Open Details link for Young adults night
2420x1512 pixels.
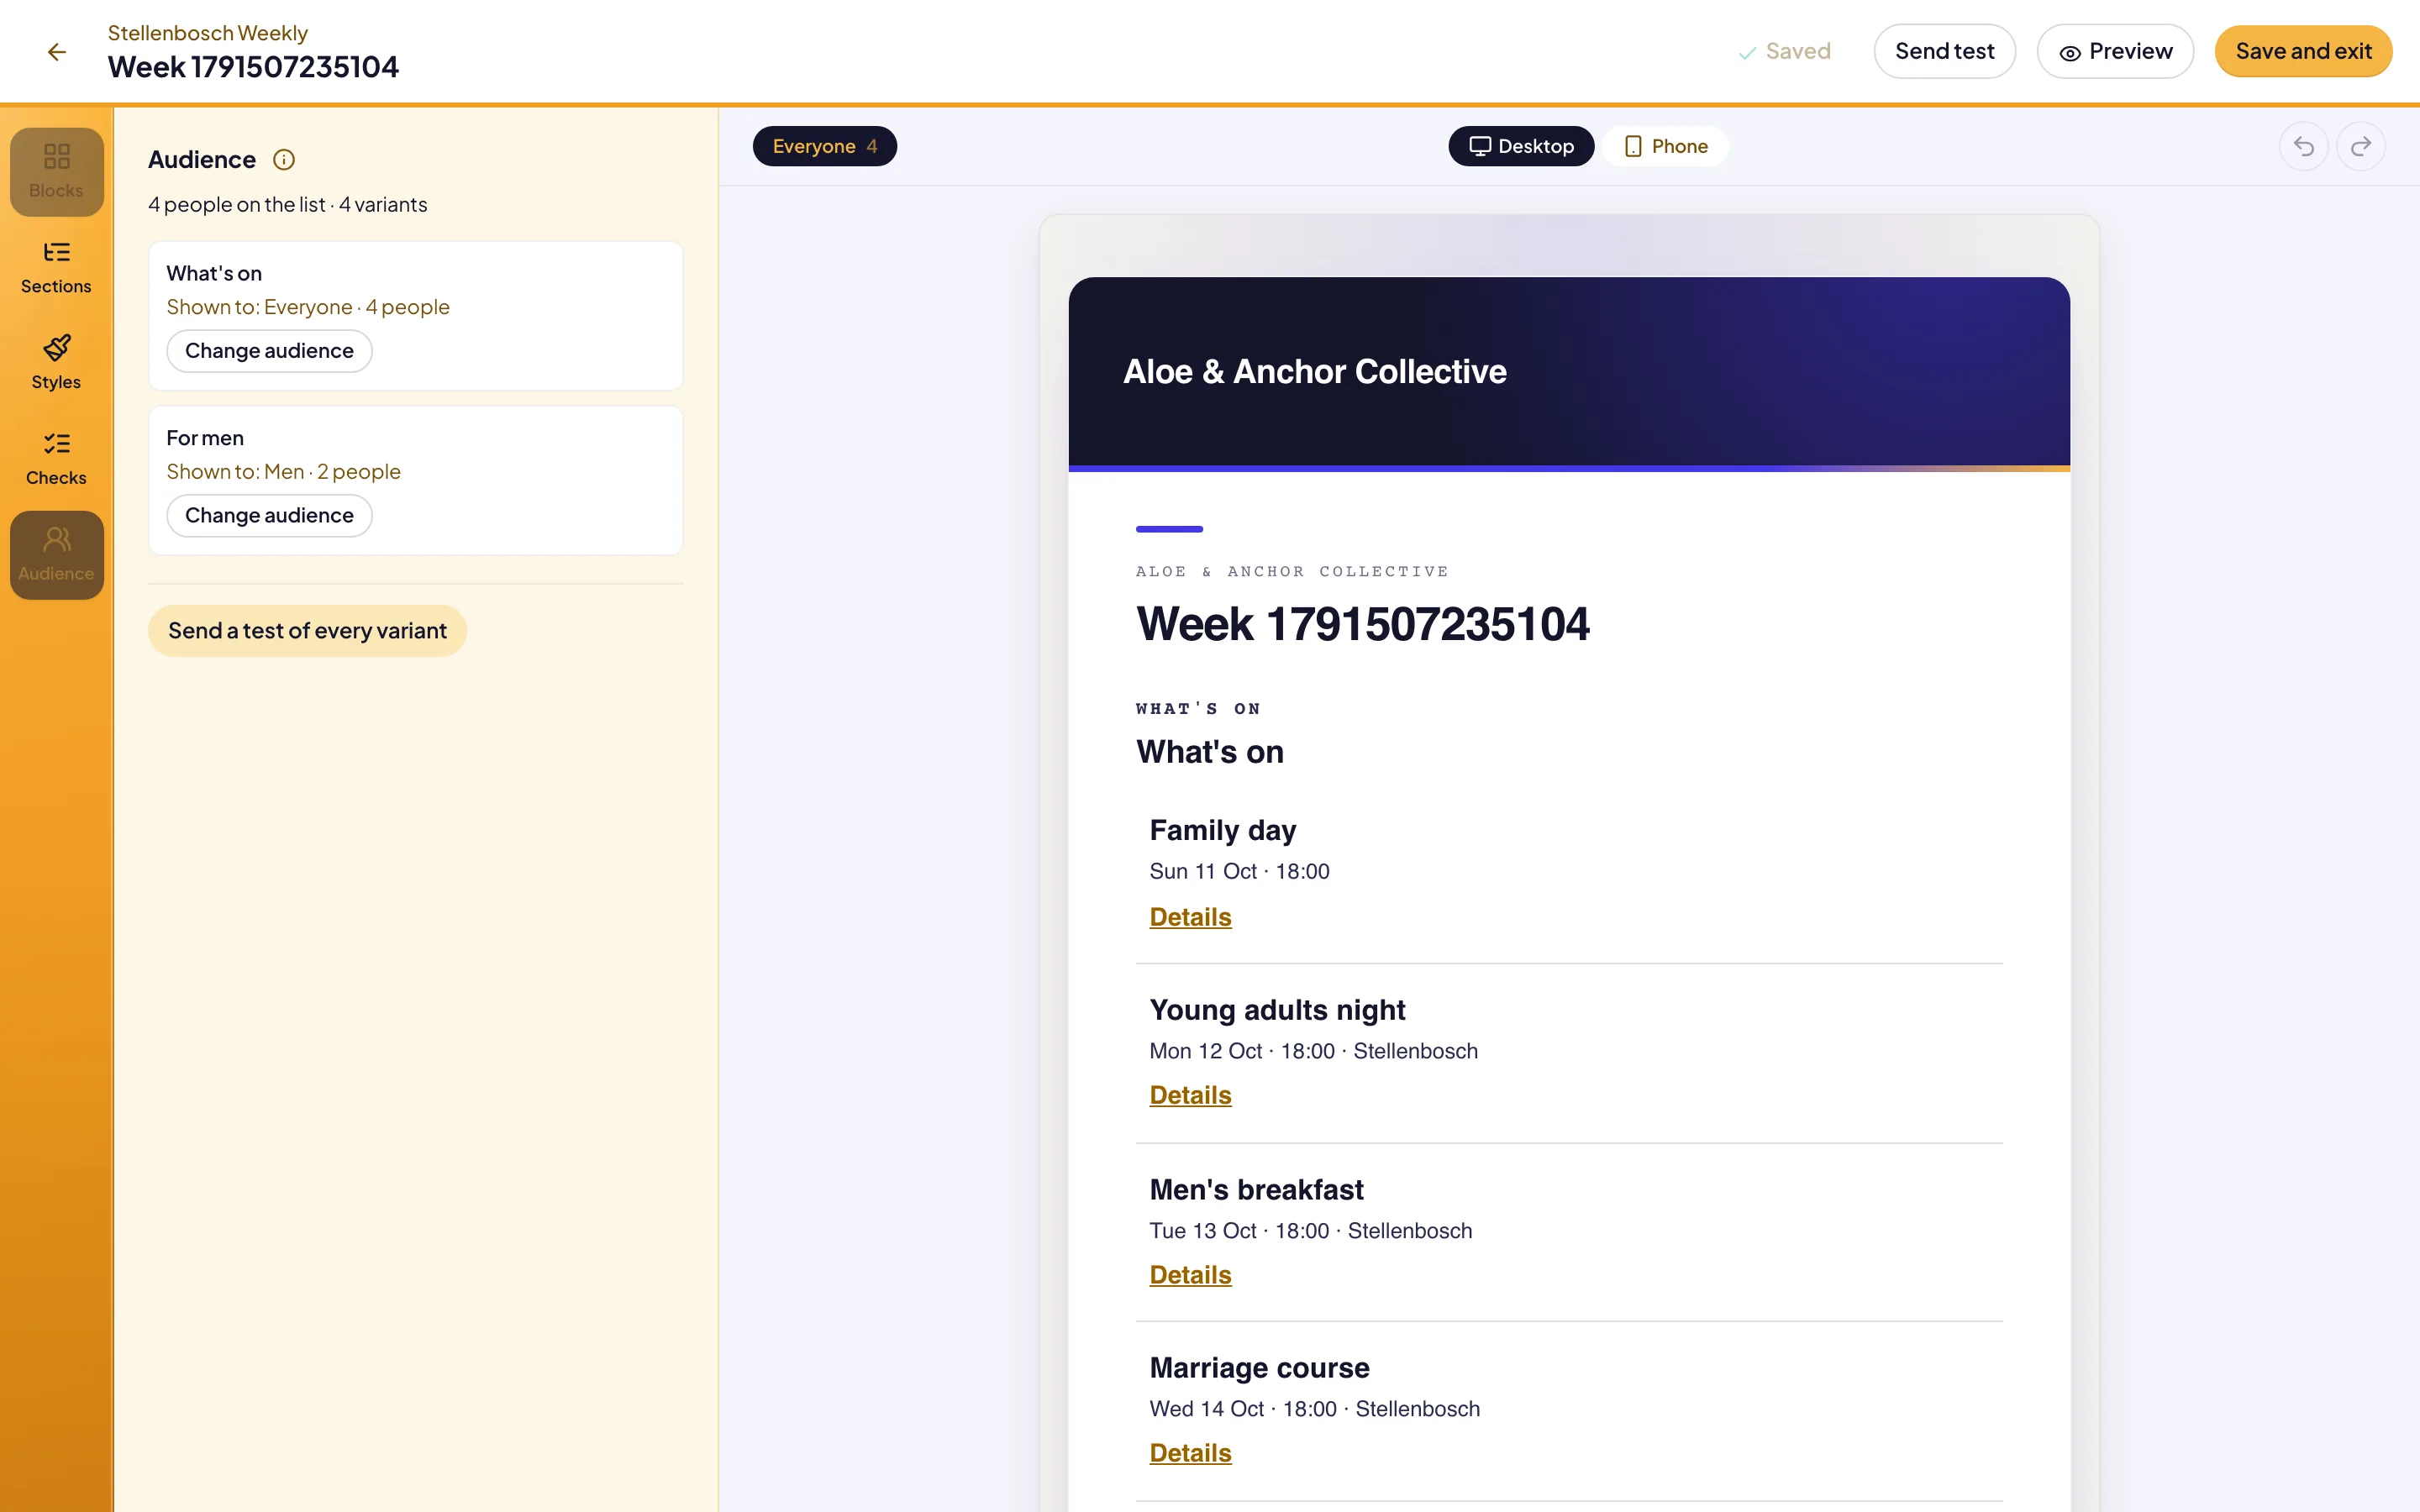[1190, 1095]
